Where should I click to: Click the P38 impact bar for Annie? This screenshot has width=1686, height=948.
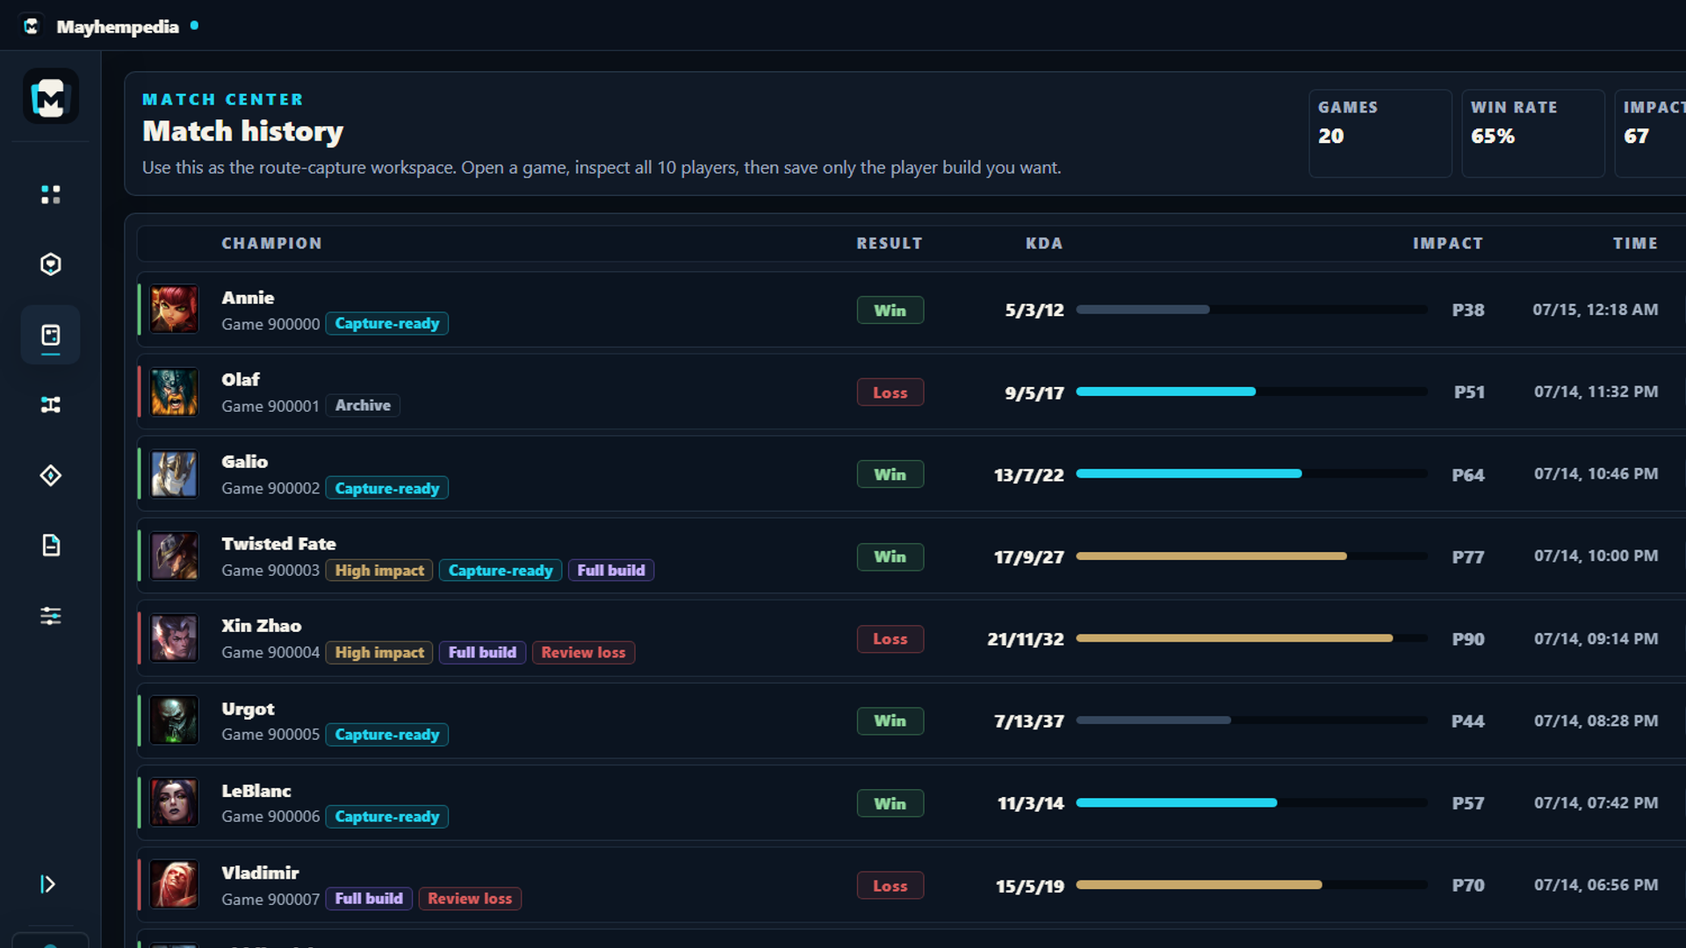click(x=1251, y=309)
